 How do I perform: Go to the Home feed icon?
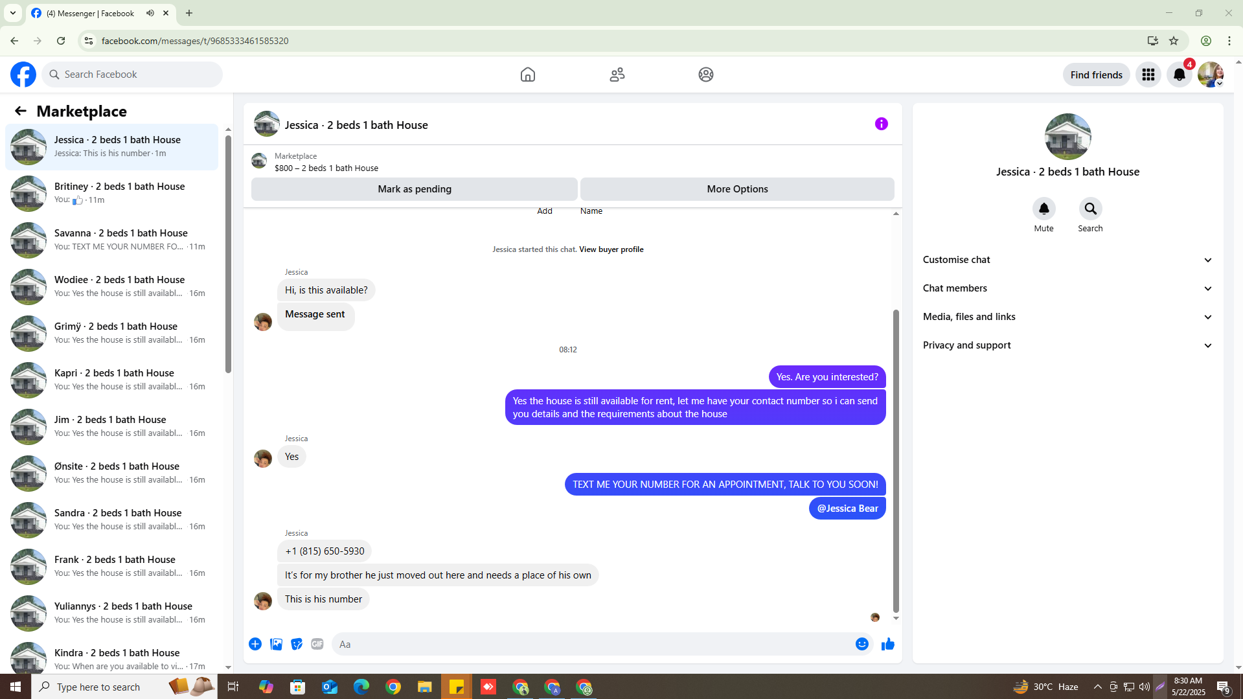coord(528,74)
